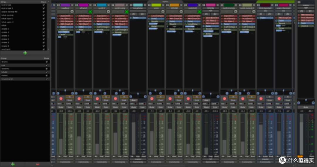
Task: Click the round MIDI input icon on synth 2
Action: (108, 11)
